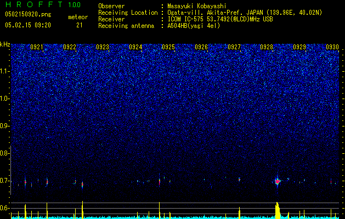The width and height of the screenshot is (345, 219).
Task: Click the 0925 time marker
Action: pos(168,47)
